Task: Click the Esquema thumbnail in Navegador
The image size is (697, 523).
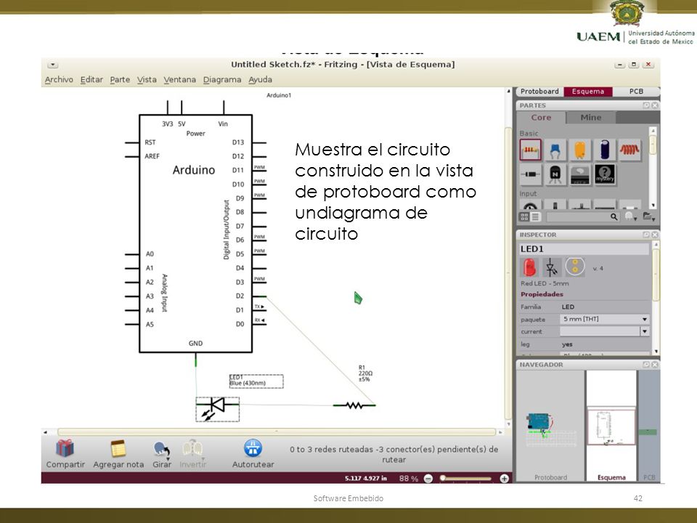Action: click(x=611, y=425)
